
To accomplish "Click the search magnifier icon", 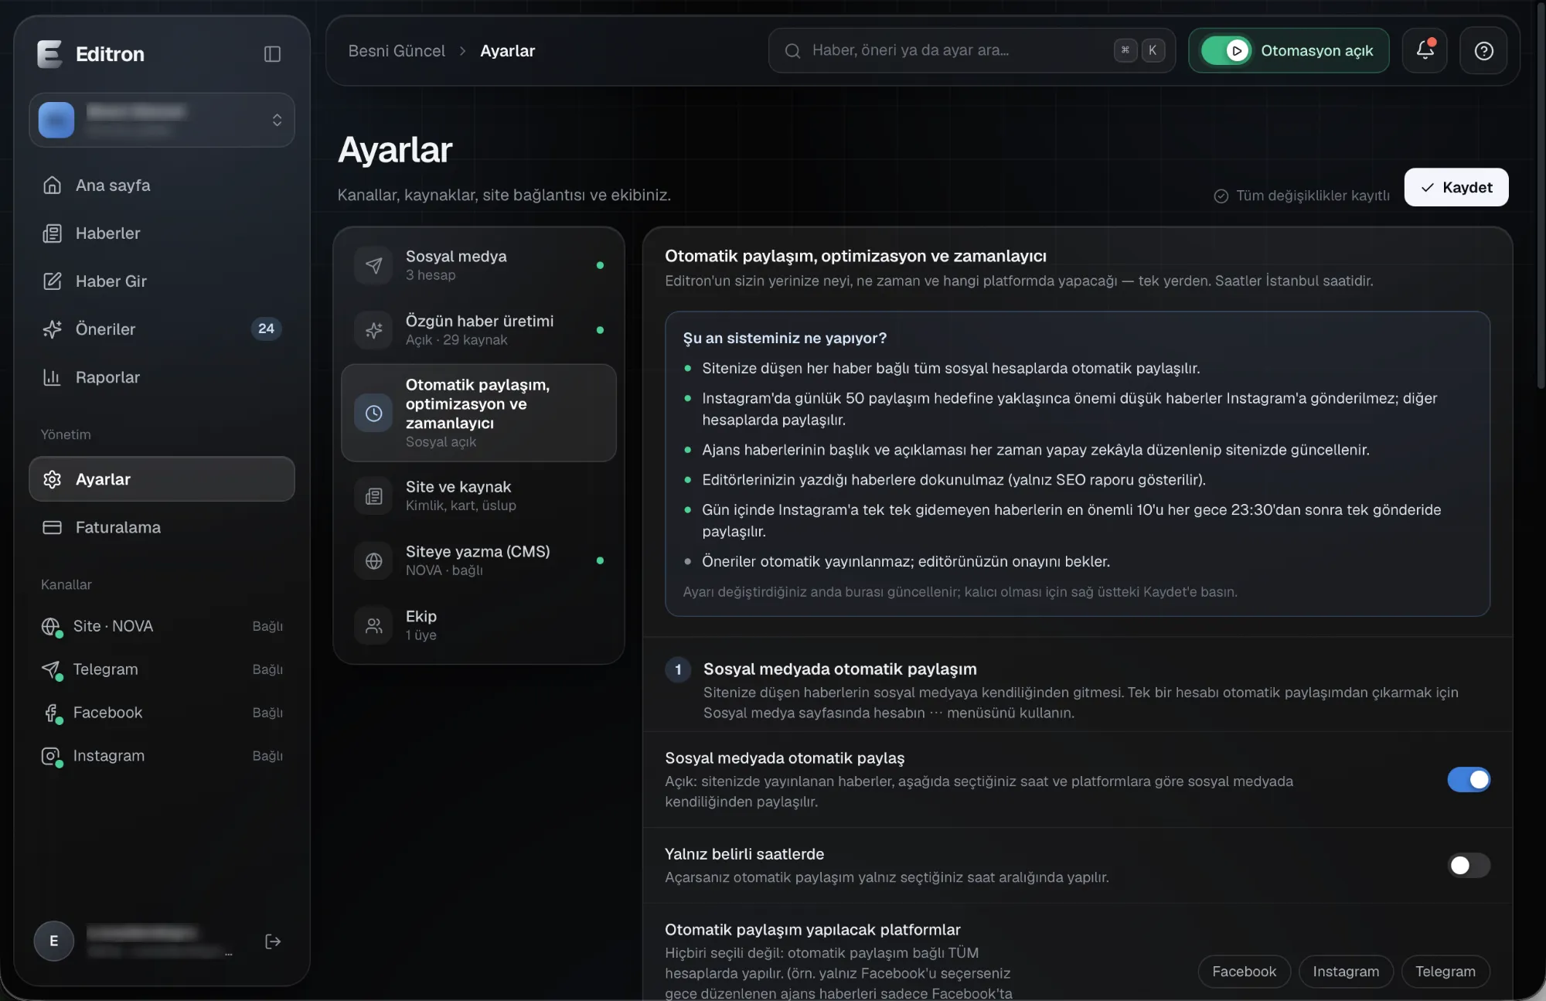I will click(x=792, y=51).
